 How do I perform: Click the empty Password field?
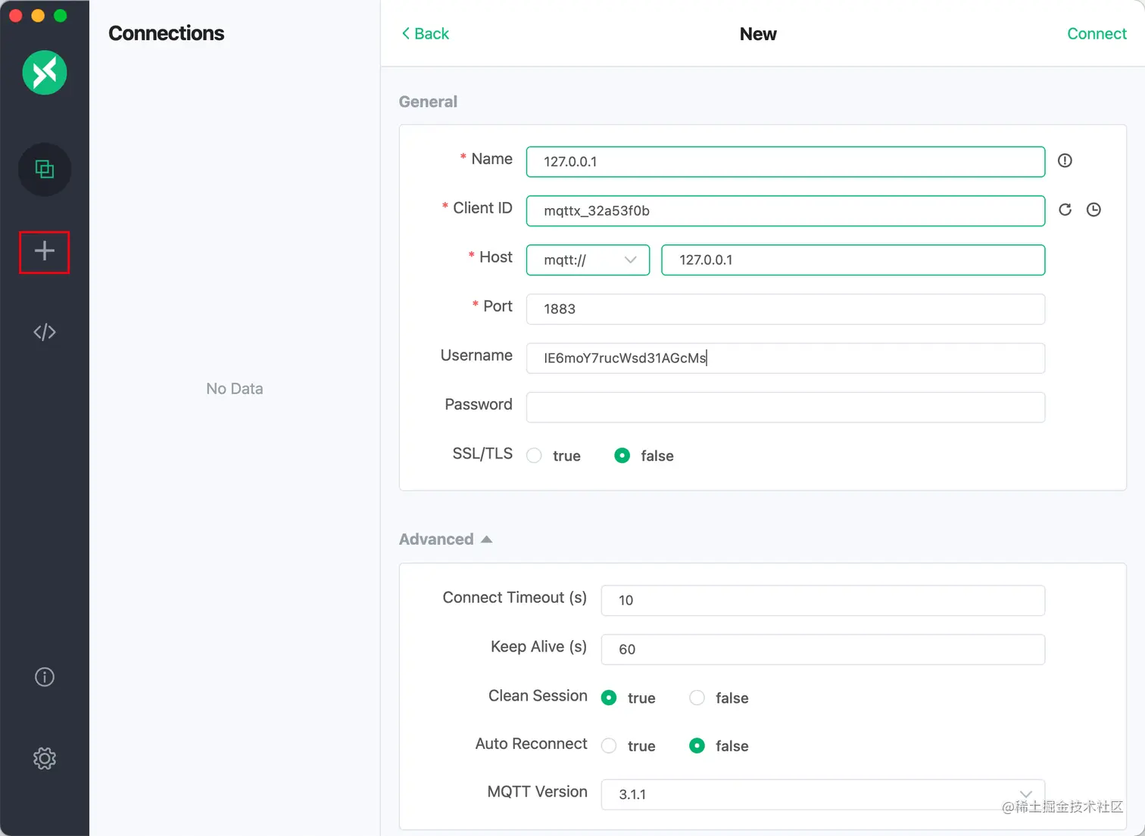785,407
